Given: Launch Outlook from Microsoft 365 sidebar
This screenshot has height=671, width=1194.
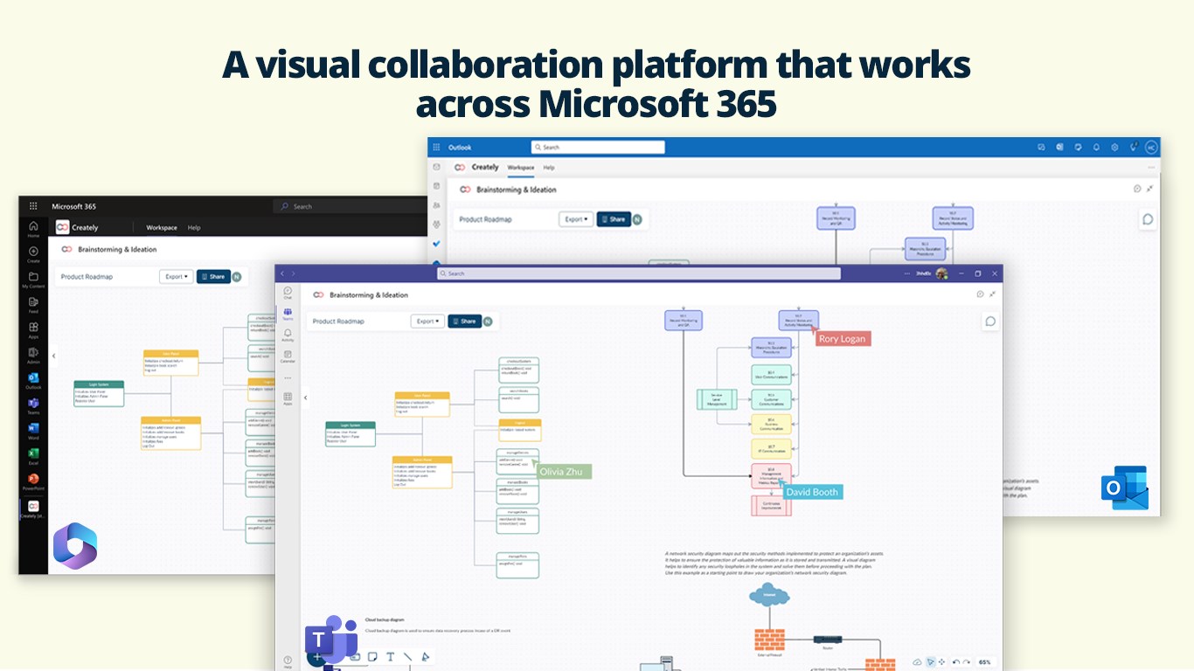Looking at the screenshot, I should (x=33, y=381).
